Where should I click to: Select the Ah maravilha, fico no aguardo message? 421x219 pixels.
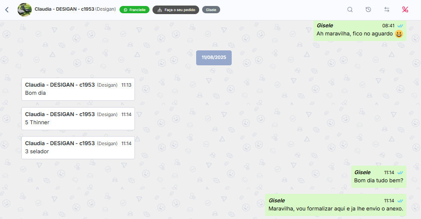tap(360, 30)
